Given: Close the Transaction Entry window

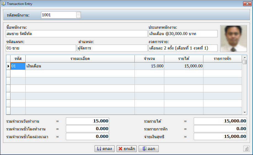Looking at the screenshot, I should pyautogui.click(x=246, y=4).
